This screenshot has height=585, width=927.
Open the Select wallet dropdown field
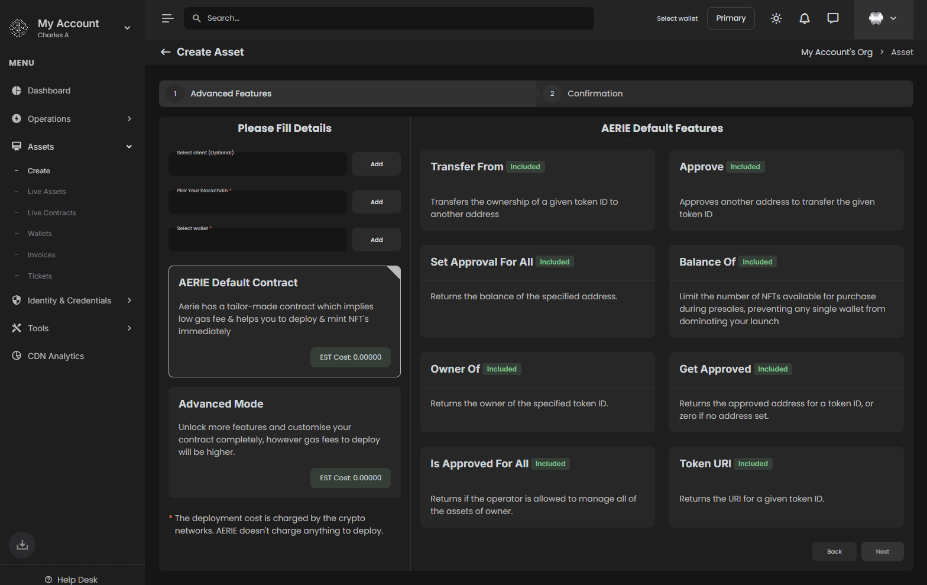click(x=258, y=240)
